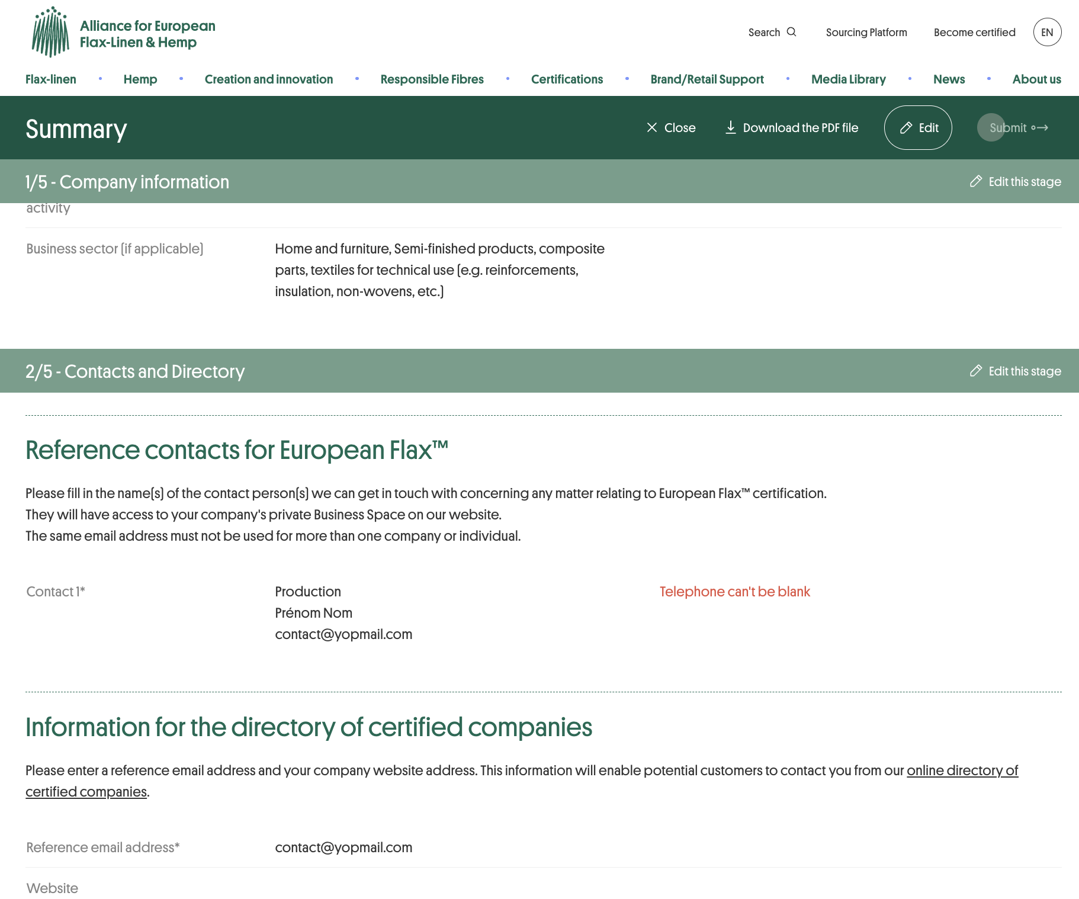This screenshot has height=899, width=1079.
Task: Open online directory of certified companies link
Action: 962,770
